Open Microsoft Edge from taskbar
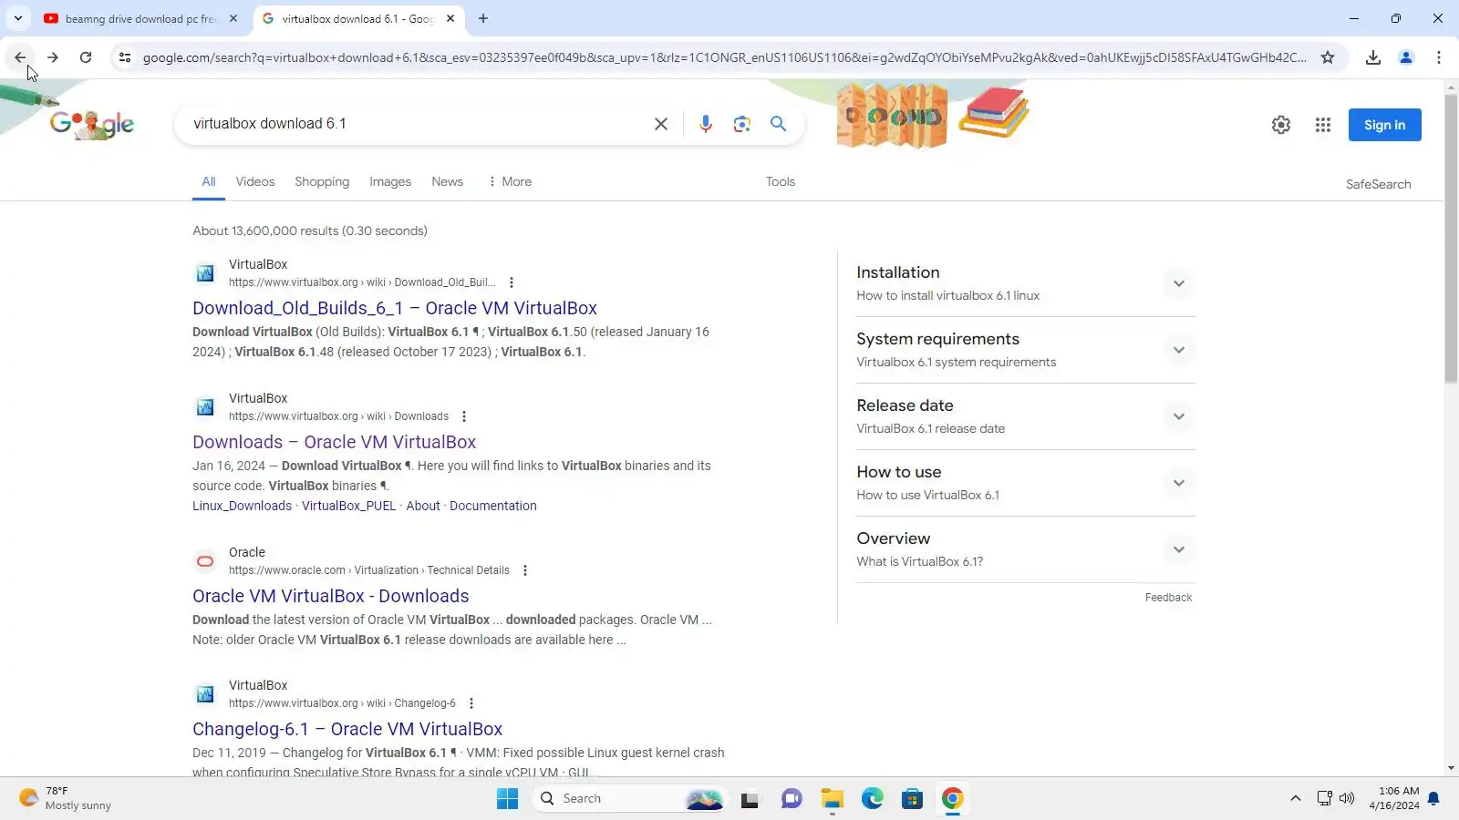The width and height of the screenshot is (1459, 820). (873, 799)
